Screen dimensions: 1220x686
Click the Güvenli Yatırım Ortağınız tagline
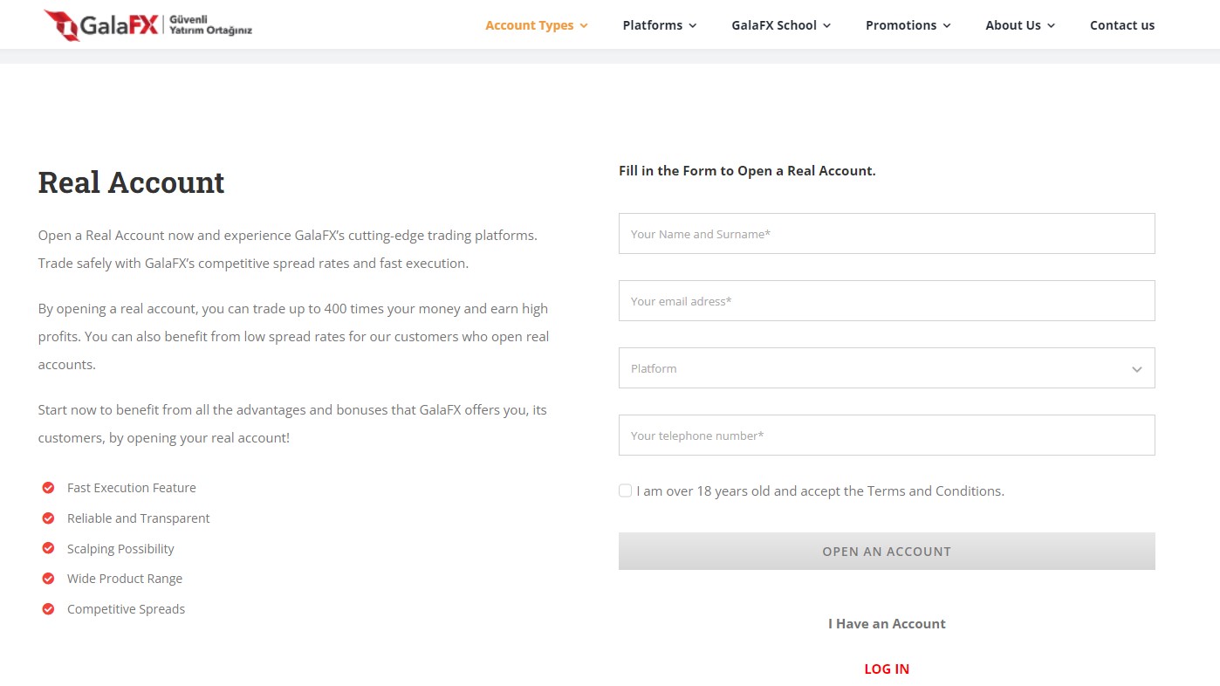210,25
